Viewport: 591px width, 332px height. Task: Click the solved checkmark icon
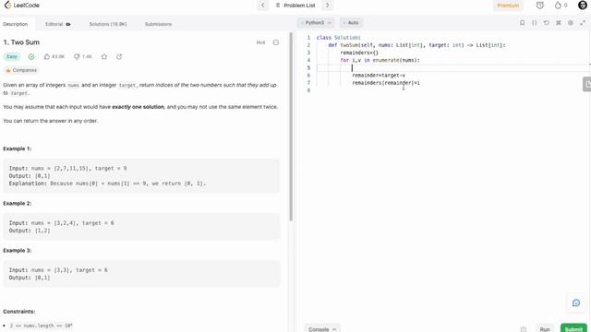(31, 56)
